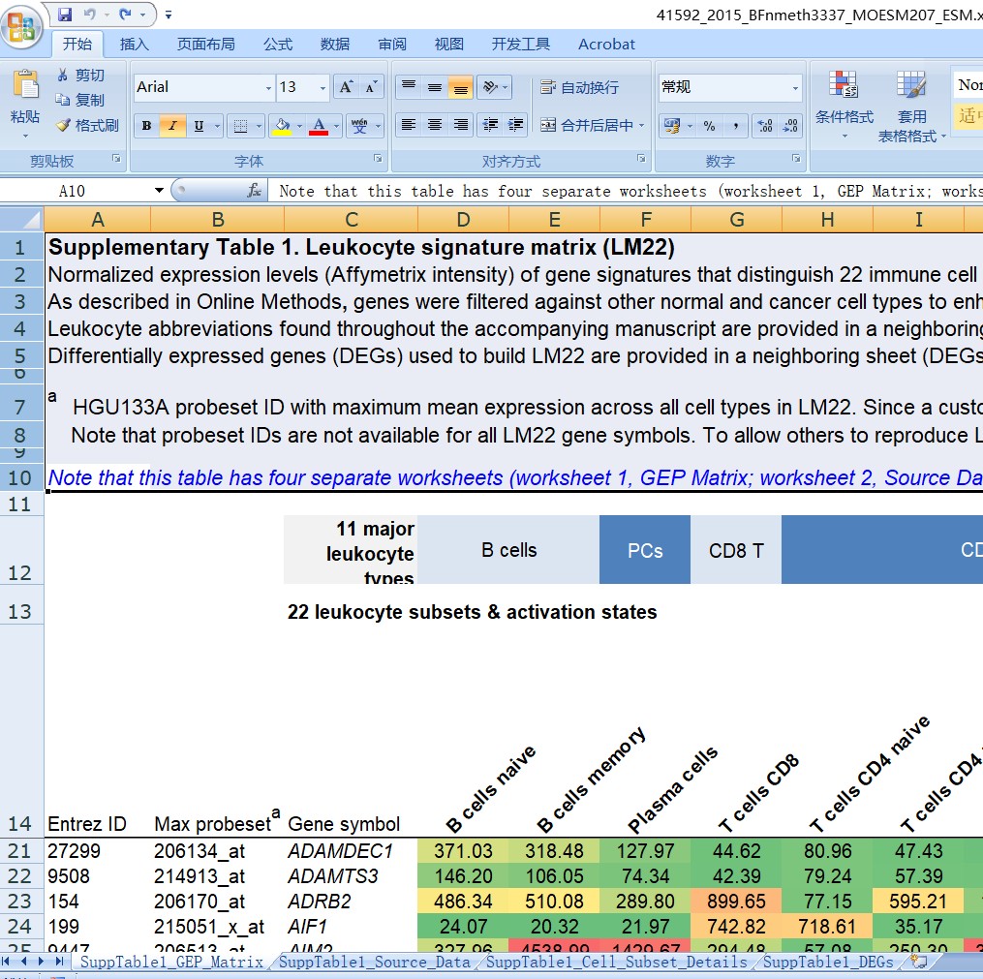Increase font size with large A icon
Image resolution: width=983 pixels, height=979 pixels.
pyautogui.click(x=346, y=87)
